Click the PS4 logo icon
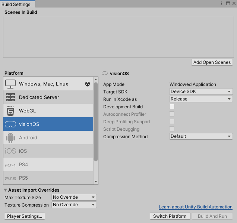The image size is (237, 223). [10, 165]
